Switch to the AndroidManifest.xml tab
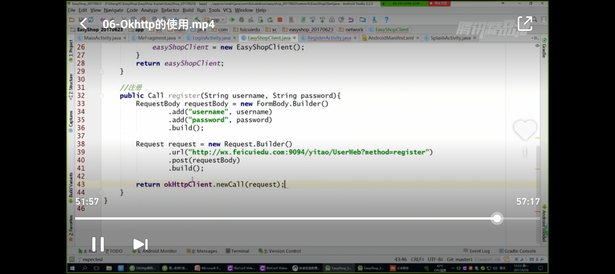The height and width of the screenshot is (274, 615). (391, 38)
